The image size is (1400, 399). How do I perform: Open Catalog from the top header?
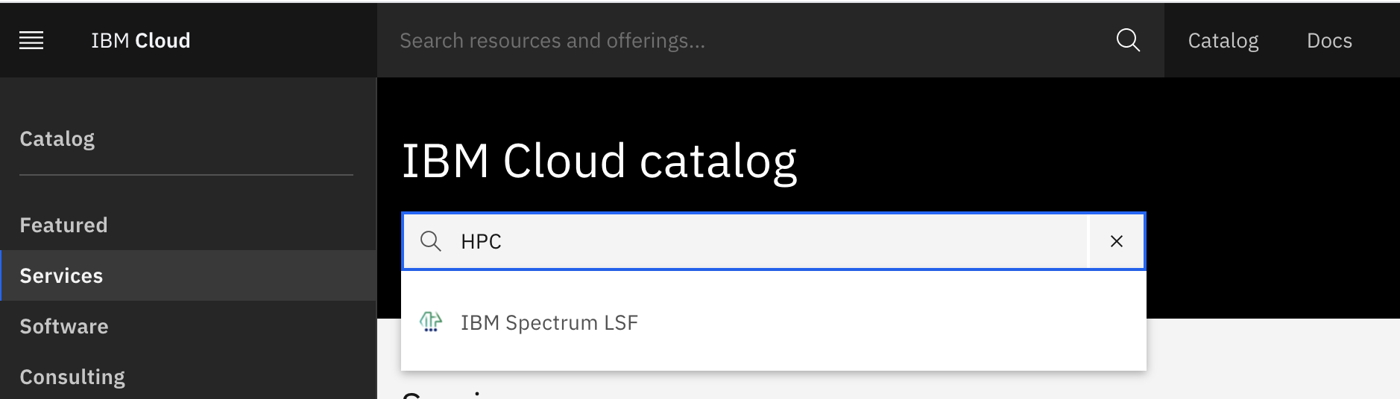click(1223, 40)
